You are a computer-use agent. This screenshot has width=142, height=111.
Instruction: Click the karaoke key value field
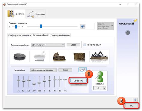click(98, 88)
